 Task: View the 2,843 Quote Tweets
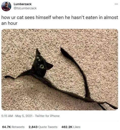pyautogui.click(x=43, y=127)
